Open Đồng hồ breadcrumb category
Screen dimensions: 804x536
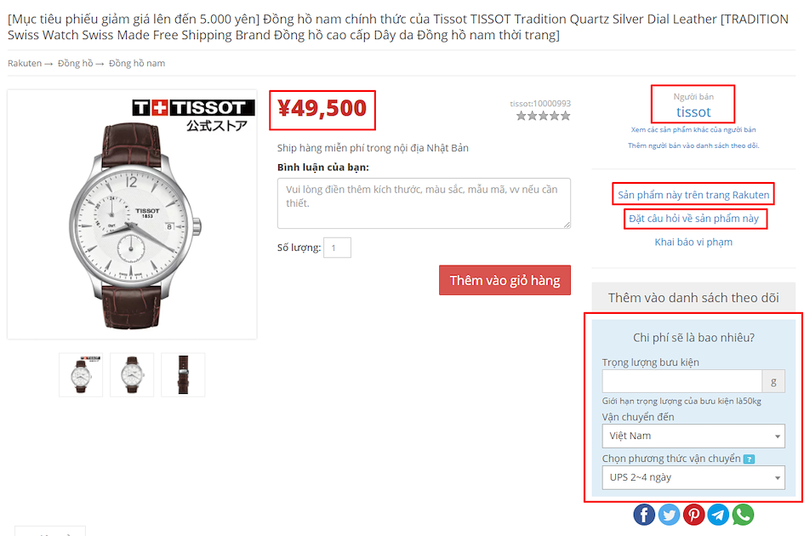coord(76,63)
